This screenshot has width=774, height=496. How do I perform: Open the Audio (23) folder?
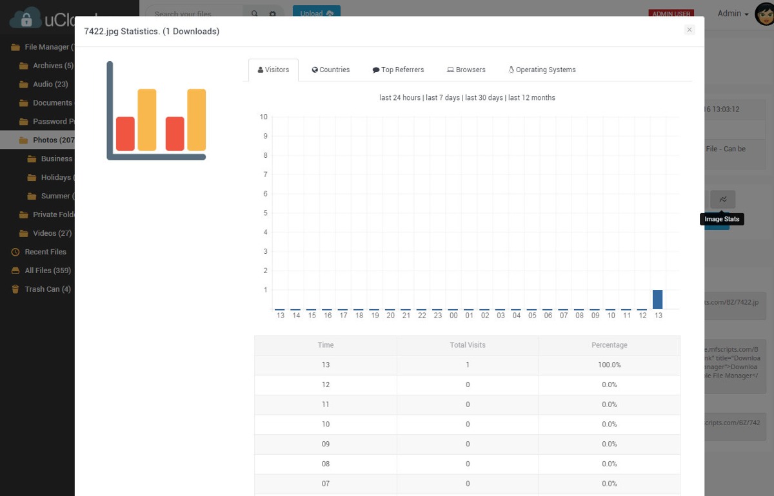pyautogui.click(x=50, y=84)
